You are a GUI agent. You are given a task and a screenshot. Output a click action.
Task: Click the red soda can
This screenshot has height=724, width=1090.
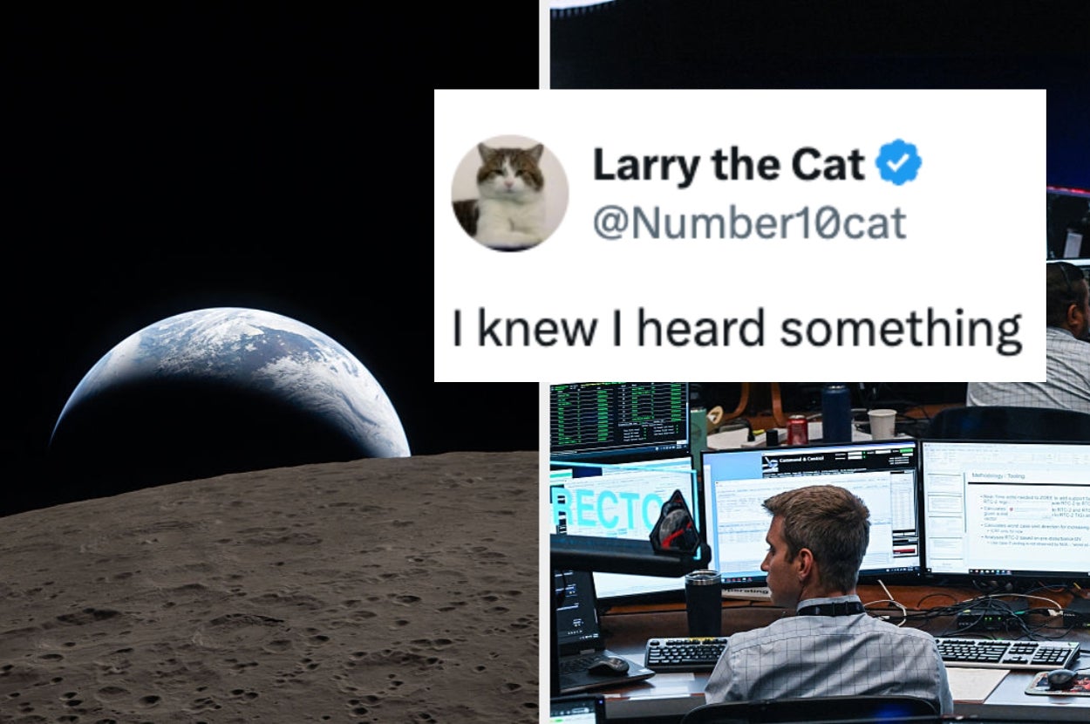tap(797, 430)
